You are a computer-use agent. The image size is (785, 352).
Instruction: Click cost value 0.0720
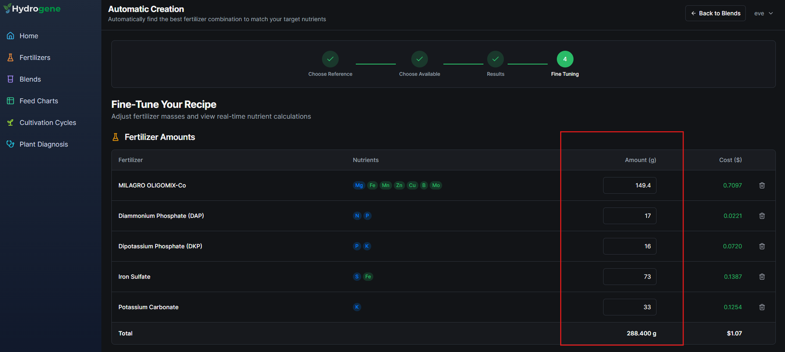(x=733, y=246)
